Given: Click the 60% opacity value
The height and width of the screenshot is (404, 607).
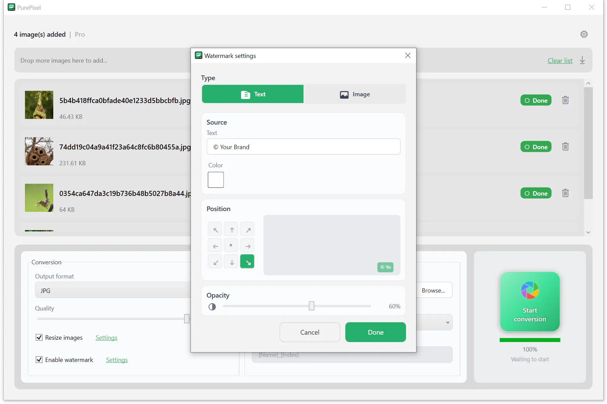Looking at the screenshot, I should (x=395, y=306).
